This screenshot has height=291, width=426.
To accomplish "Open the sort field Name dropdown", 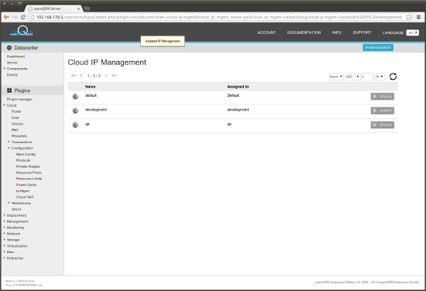I will coord(336,77).
